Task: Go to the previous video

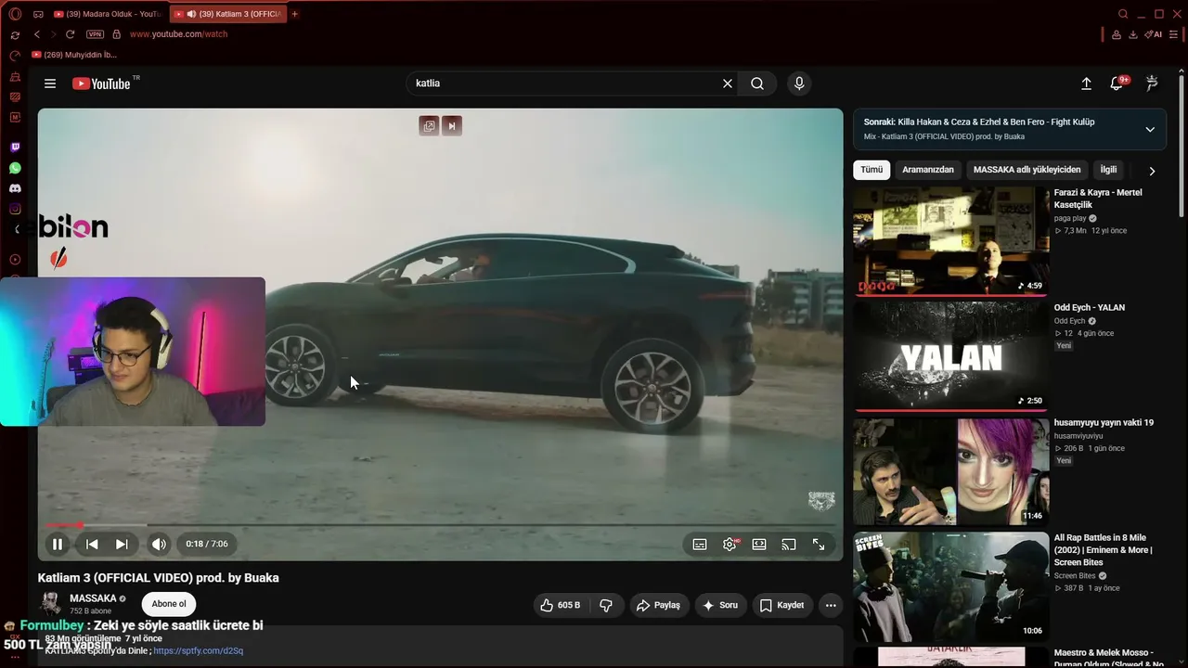Action: [92, 545]
